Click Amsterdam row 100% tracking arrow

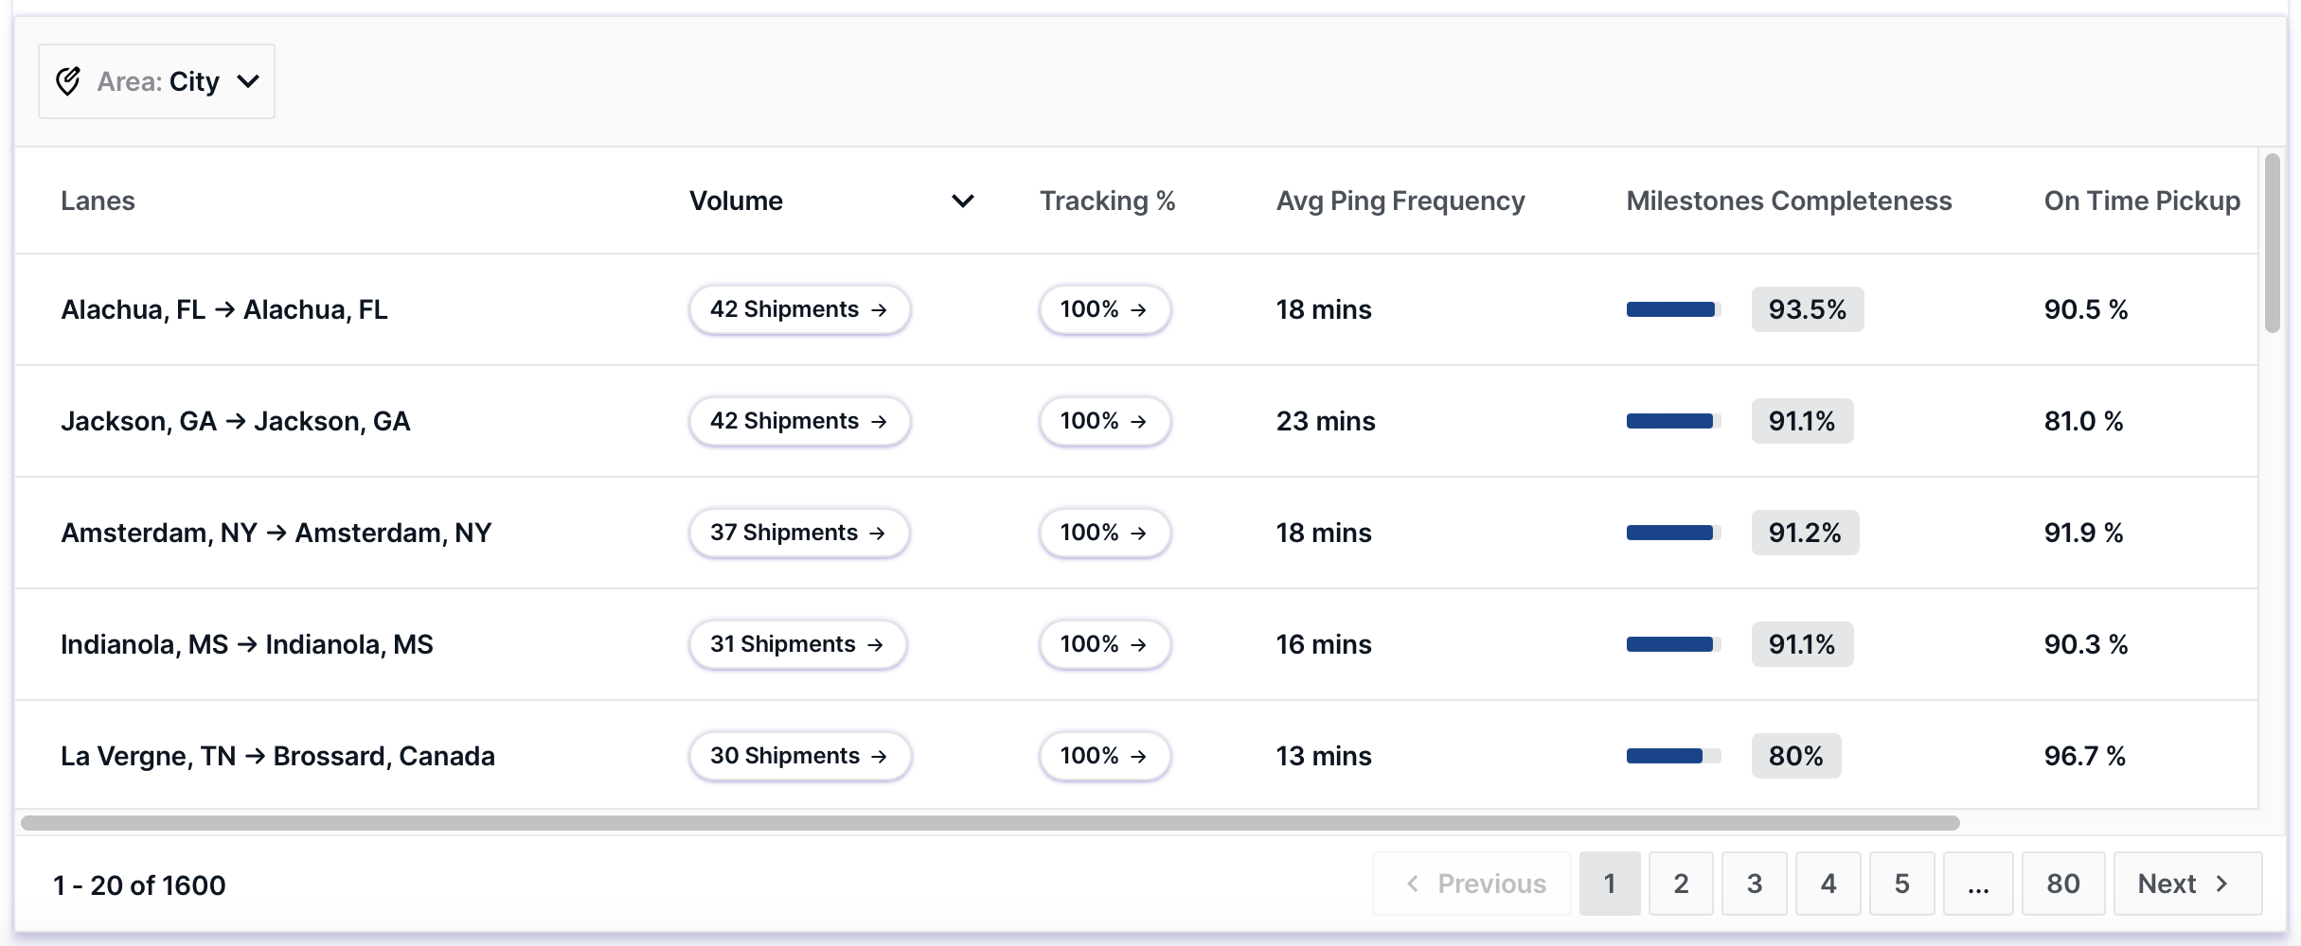1138,533
